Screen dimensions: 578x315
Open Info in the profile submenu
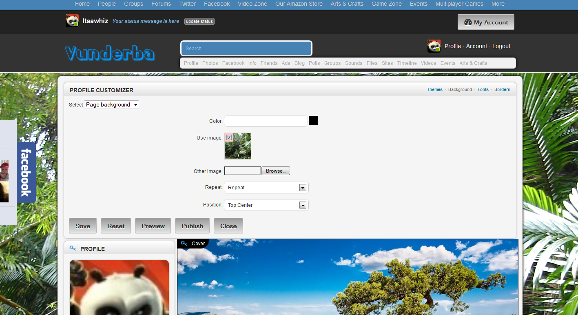[252, 63]
